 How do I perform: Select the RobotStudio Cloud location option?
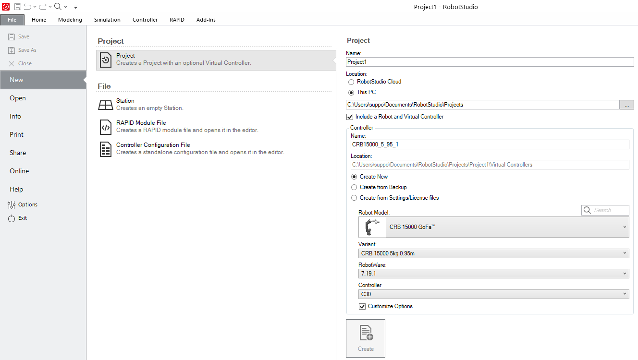tap(351, 82)
